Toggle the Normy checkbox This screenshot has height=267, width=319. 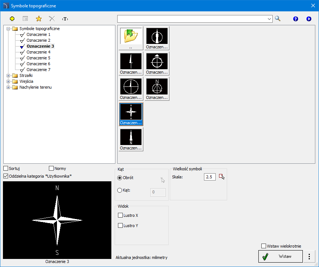[51, 168]
